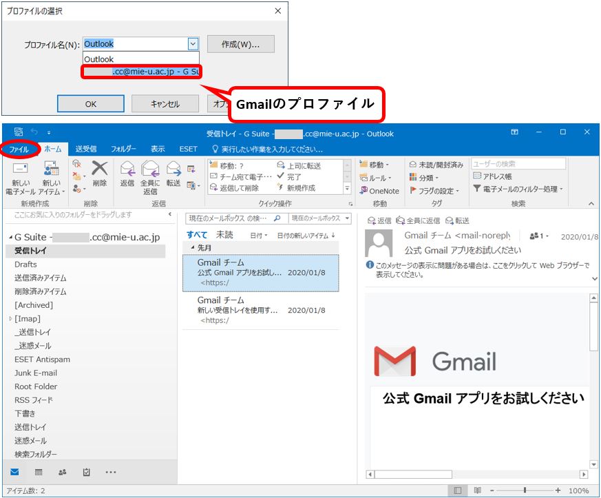Show すべて (All) messages filter
Image resolution: width=601 pixels, height=498 pixels.
(197, 235)
